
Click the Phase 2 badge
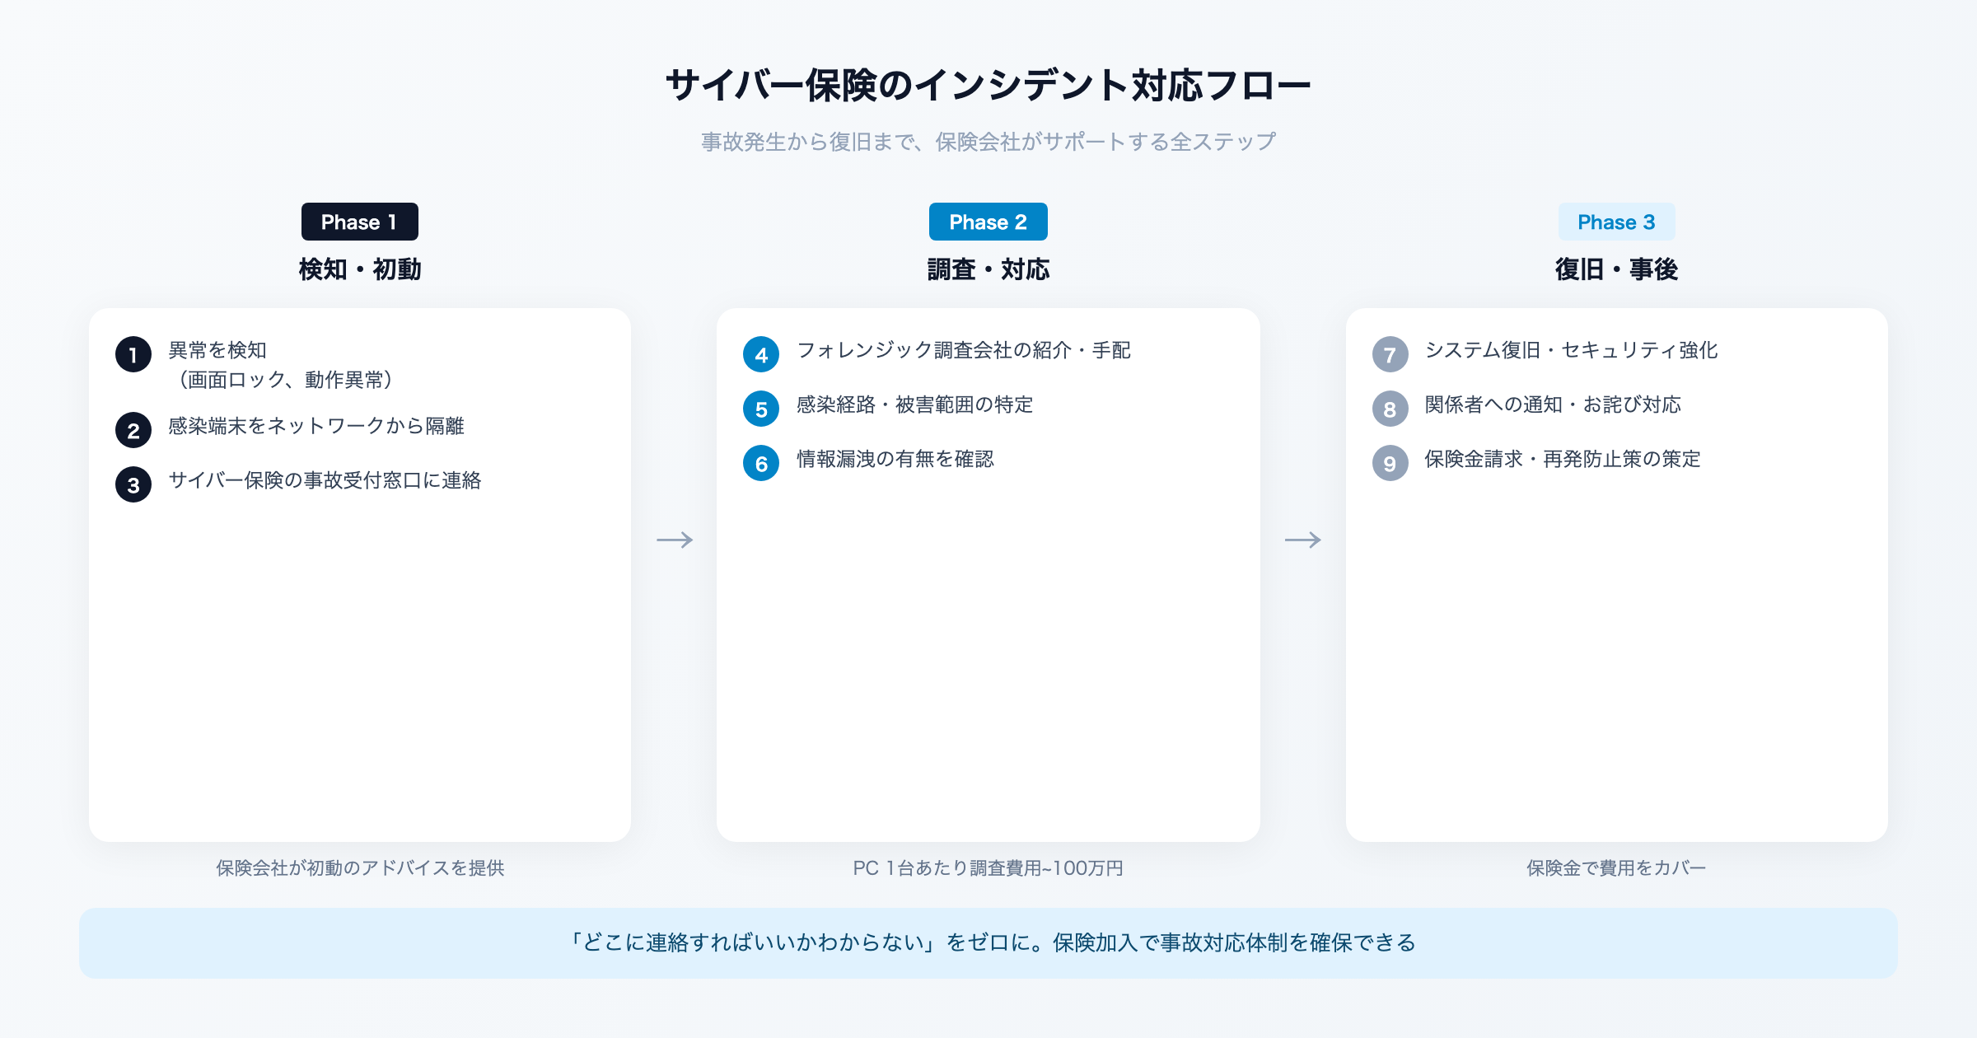point(988,221)
